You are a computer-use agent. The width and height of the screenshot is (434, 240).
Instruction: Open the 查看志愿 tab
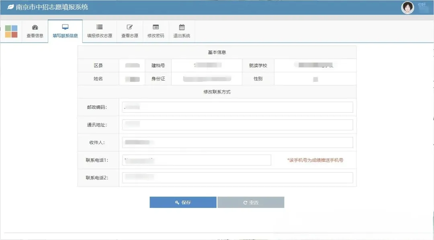coord(130,31)
